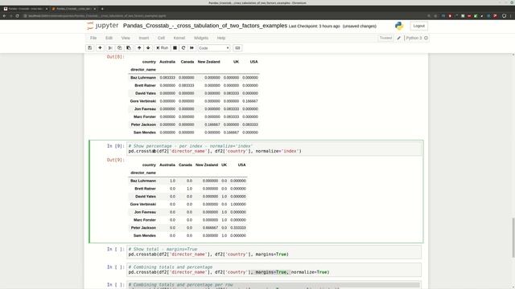Click the Jupyter logo
Image resolution: width=515 pixels, height=289 pixels.
click(103, 26)
